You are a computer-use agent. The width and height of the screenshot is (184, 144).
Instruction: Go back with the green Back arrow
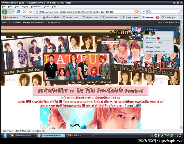(5, 12)
